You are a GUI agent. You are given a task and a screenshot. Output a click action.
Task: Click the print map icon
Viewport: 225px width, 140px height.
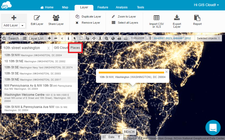click(119, 38)
